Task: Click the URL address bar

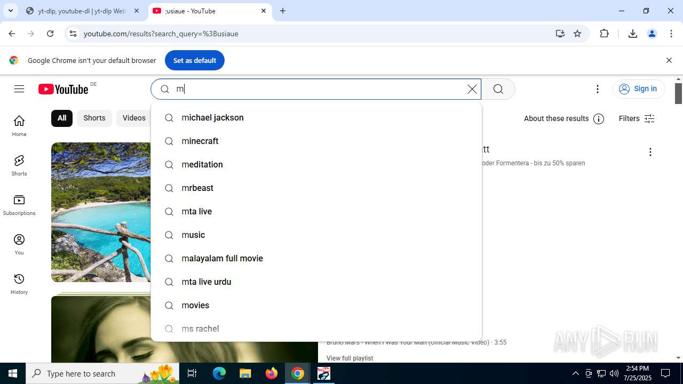Action: (315, 34)
